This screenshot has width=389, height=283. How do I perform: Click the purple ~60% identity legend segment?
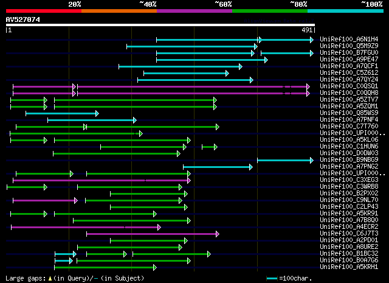pyautogui.click(x=194, y=11)
